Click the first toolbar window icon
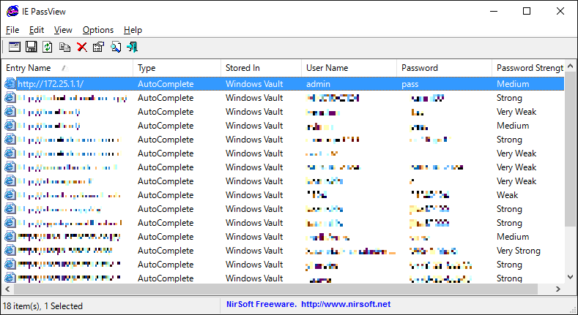The image size is (578, 315). tap(15, 48)
